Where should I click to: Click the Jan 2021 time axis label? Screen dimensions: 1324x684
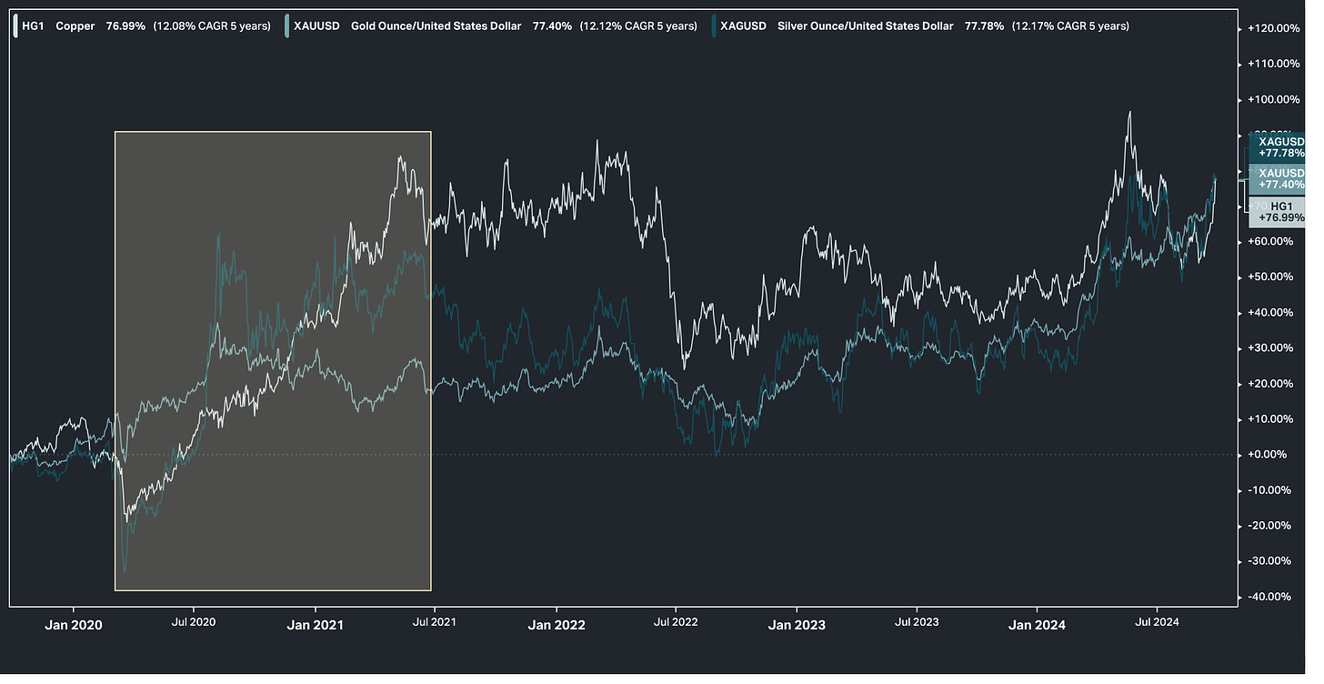coord(316,625)
